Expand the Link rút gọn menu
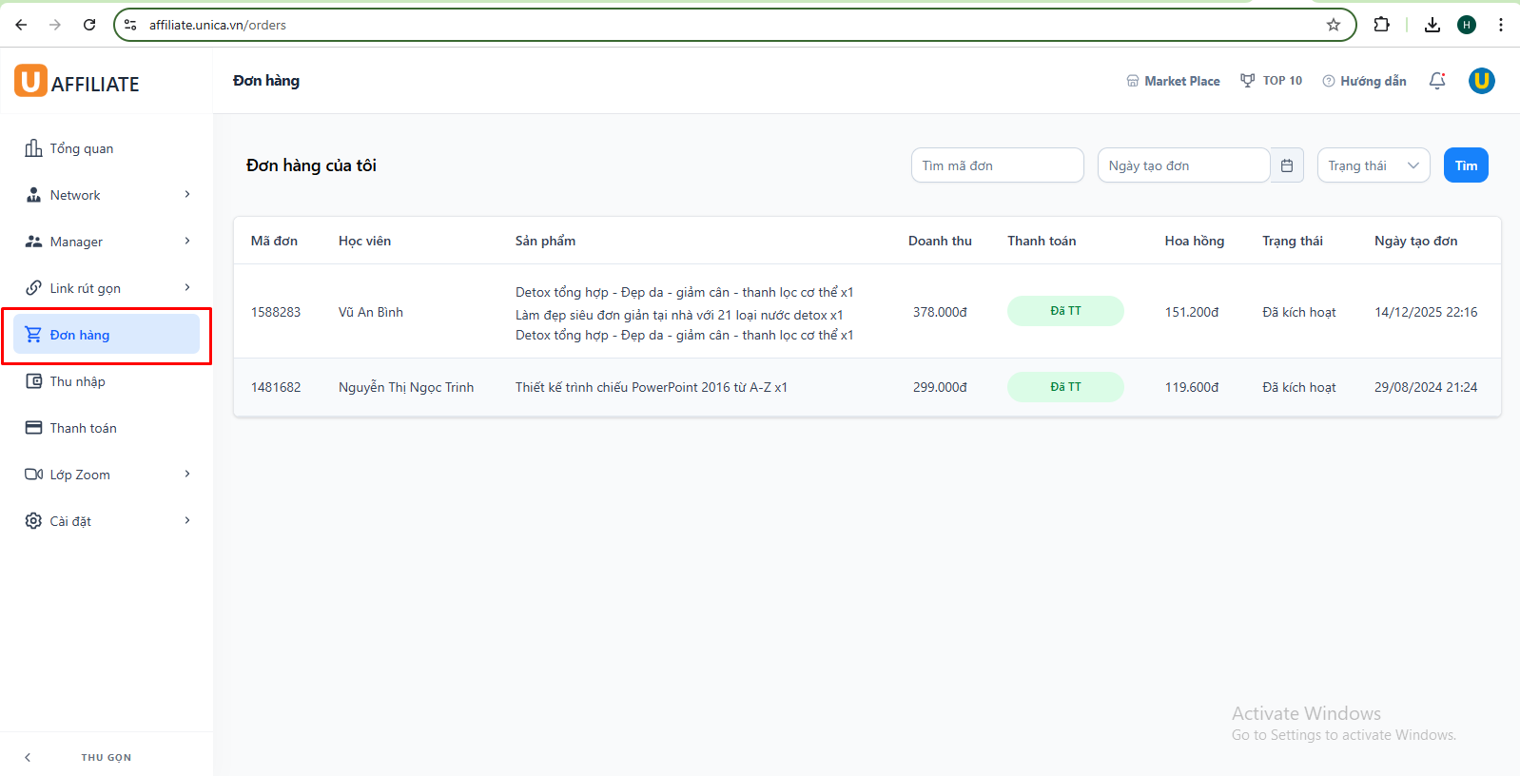The width and height of the screenshot is (1520, 776). [107, 288]
